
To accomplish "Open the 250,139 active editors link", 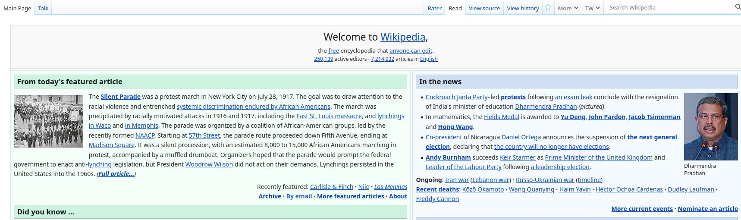I will (323, 59).
